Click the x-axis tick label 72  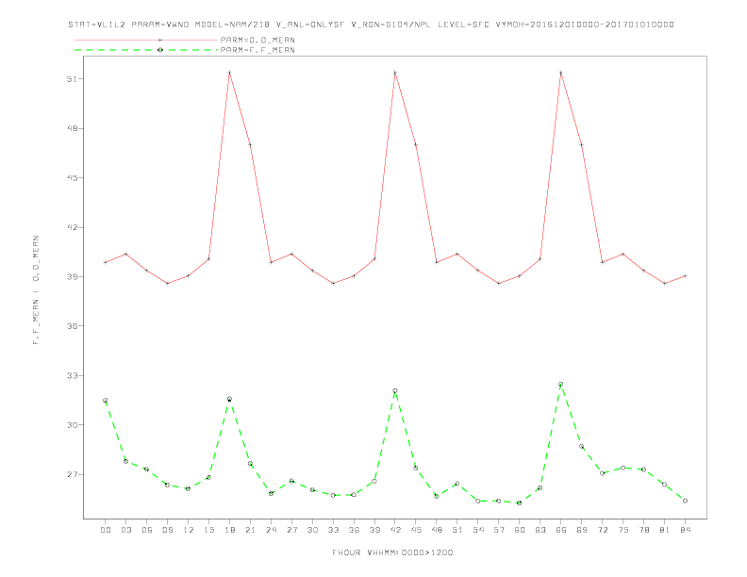coord(603,530)
